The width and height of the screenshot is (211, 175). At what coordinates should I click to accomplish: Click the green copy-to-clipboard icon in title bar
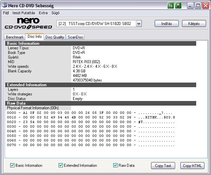171,6
